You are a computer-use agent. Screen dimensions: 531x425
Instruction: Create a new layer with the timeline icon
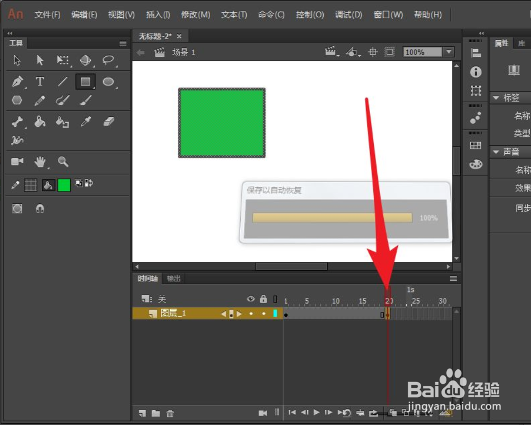142,413
